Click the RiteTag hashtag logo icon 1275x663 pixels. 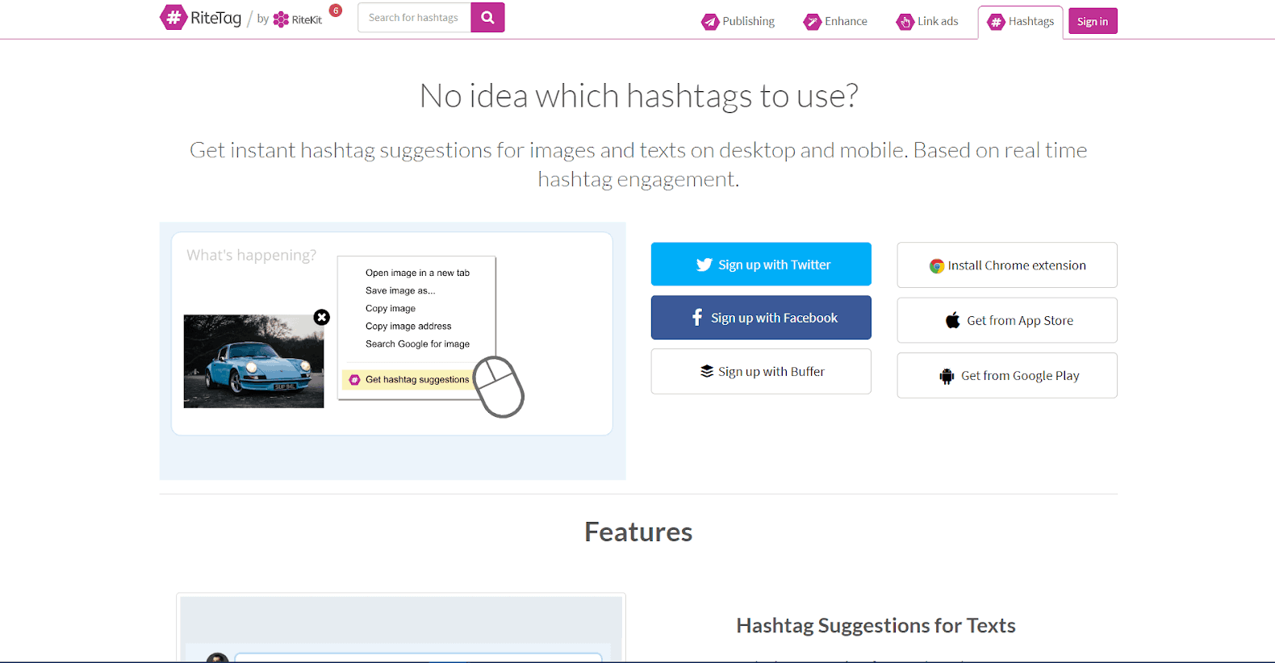point(173,18)
